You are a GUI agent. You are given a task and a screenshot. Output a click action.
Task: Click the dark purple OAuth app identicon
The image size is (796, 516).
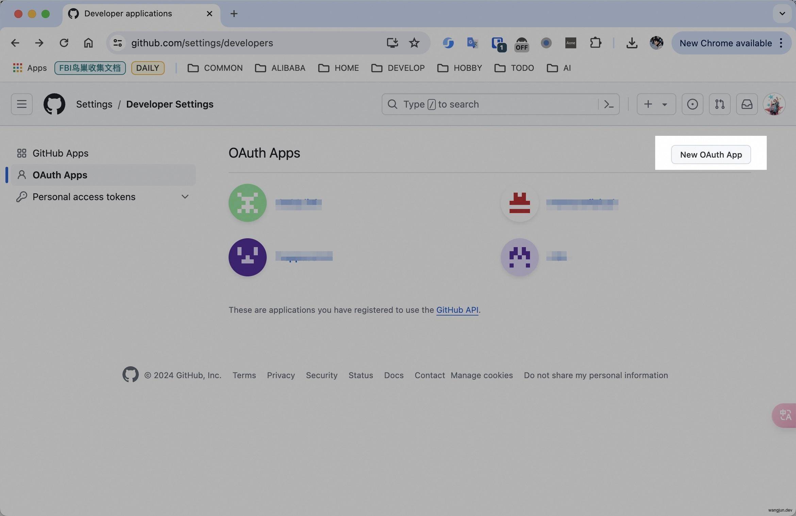248,257
